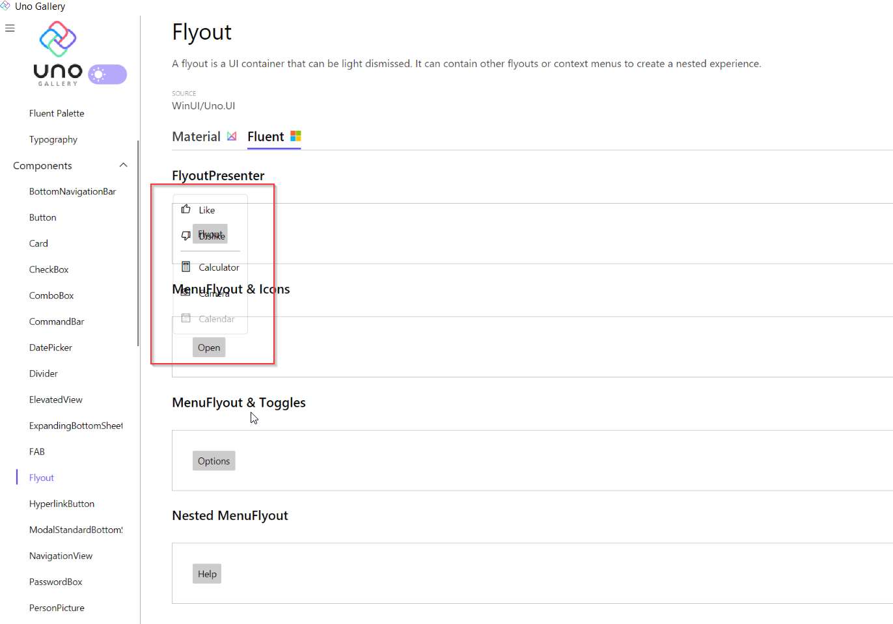Click the Options button

pos(214,461)
